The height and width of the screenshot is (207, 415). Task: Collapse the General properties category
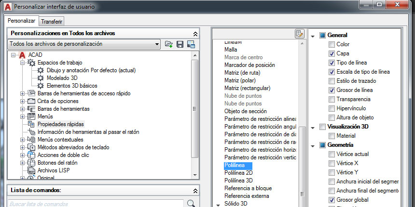pos(312,36)
